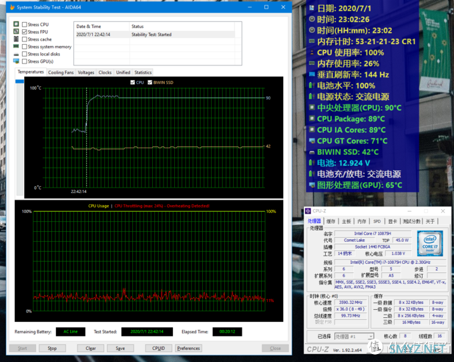Uncheck the Stress FPU checkbox
This screenshot has width=454, height=362.
[x=25, y=32]
